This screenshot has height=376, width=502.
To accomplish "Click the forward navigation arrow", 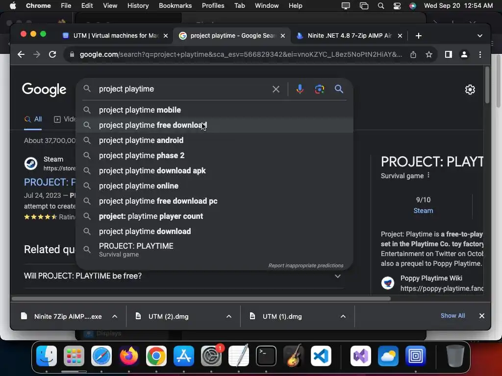I will pos(37,54).
